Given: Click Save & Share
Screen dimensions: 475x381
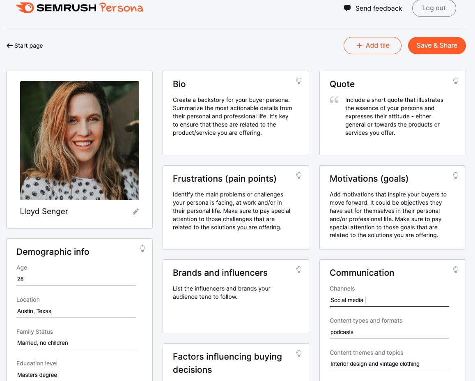Looking at the screenshot, I should (x=437, y=45).
